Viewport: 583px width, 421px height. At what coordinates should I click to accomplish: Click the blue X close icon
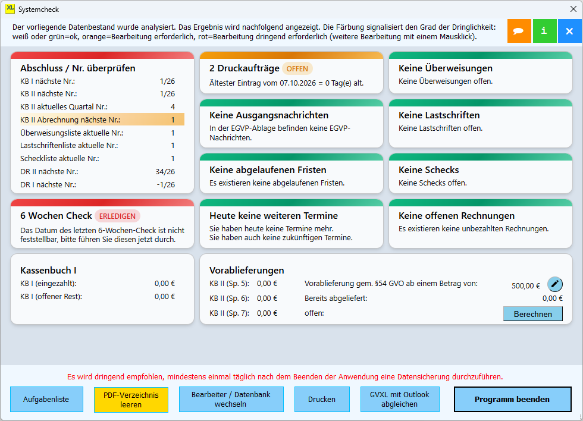pyautogui.click(x=570, y=31)
